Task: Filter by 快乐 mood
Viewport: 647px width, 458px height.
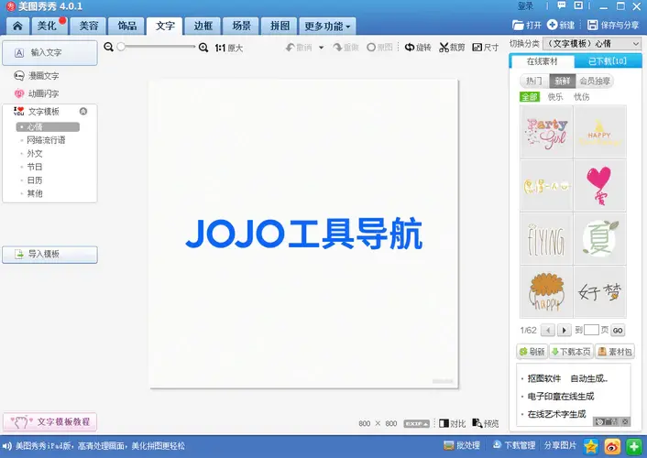Action: (555, 97)
